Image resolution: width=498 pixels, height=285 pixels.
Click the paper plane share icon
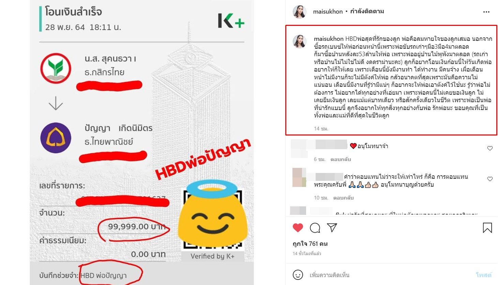point(332,227)
